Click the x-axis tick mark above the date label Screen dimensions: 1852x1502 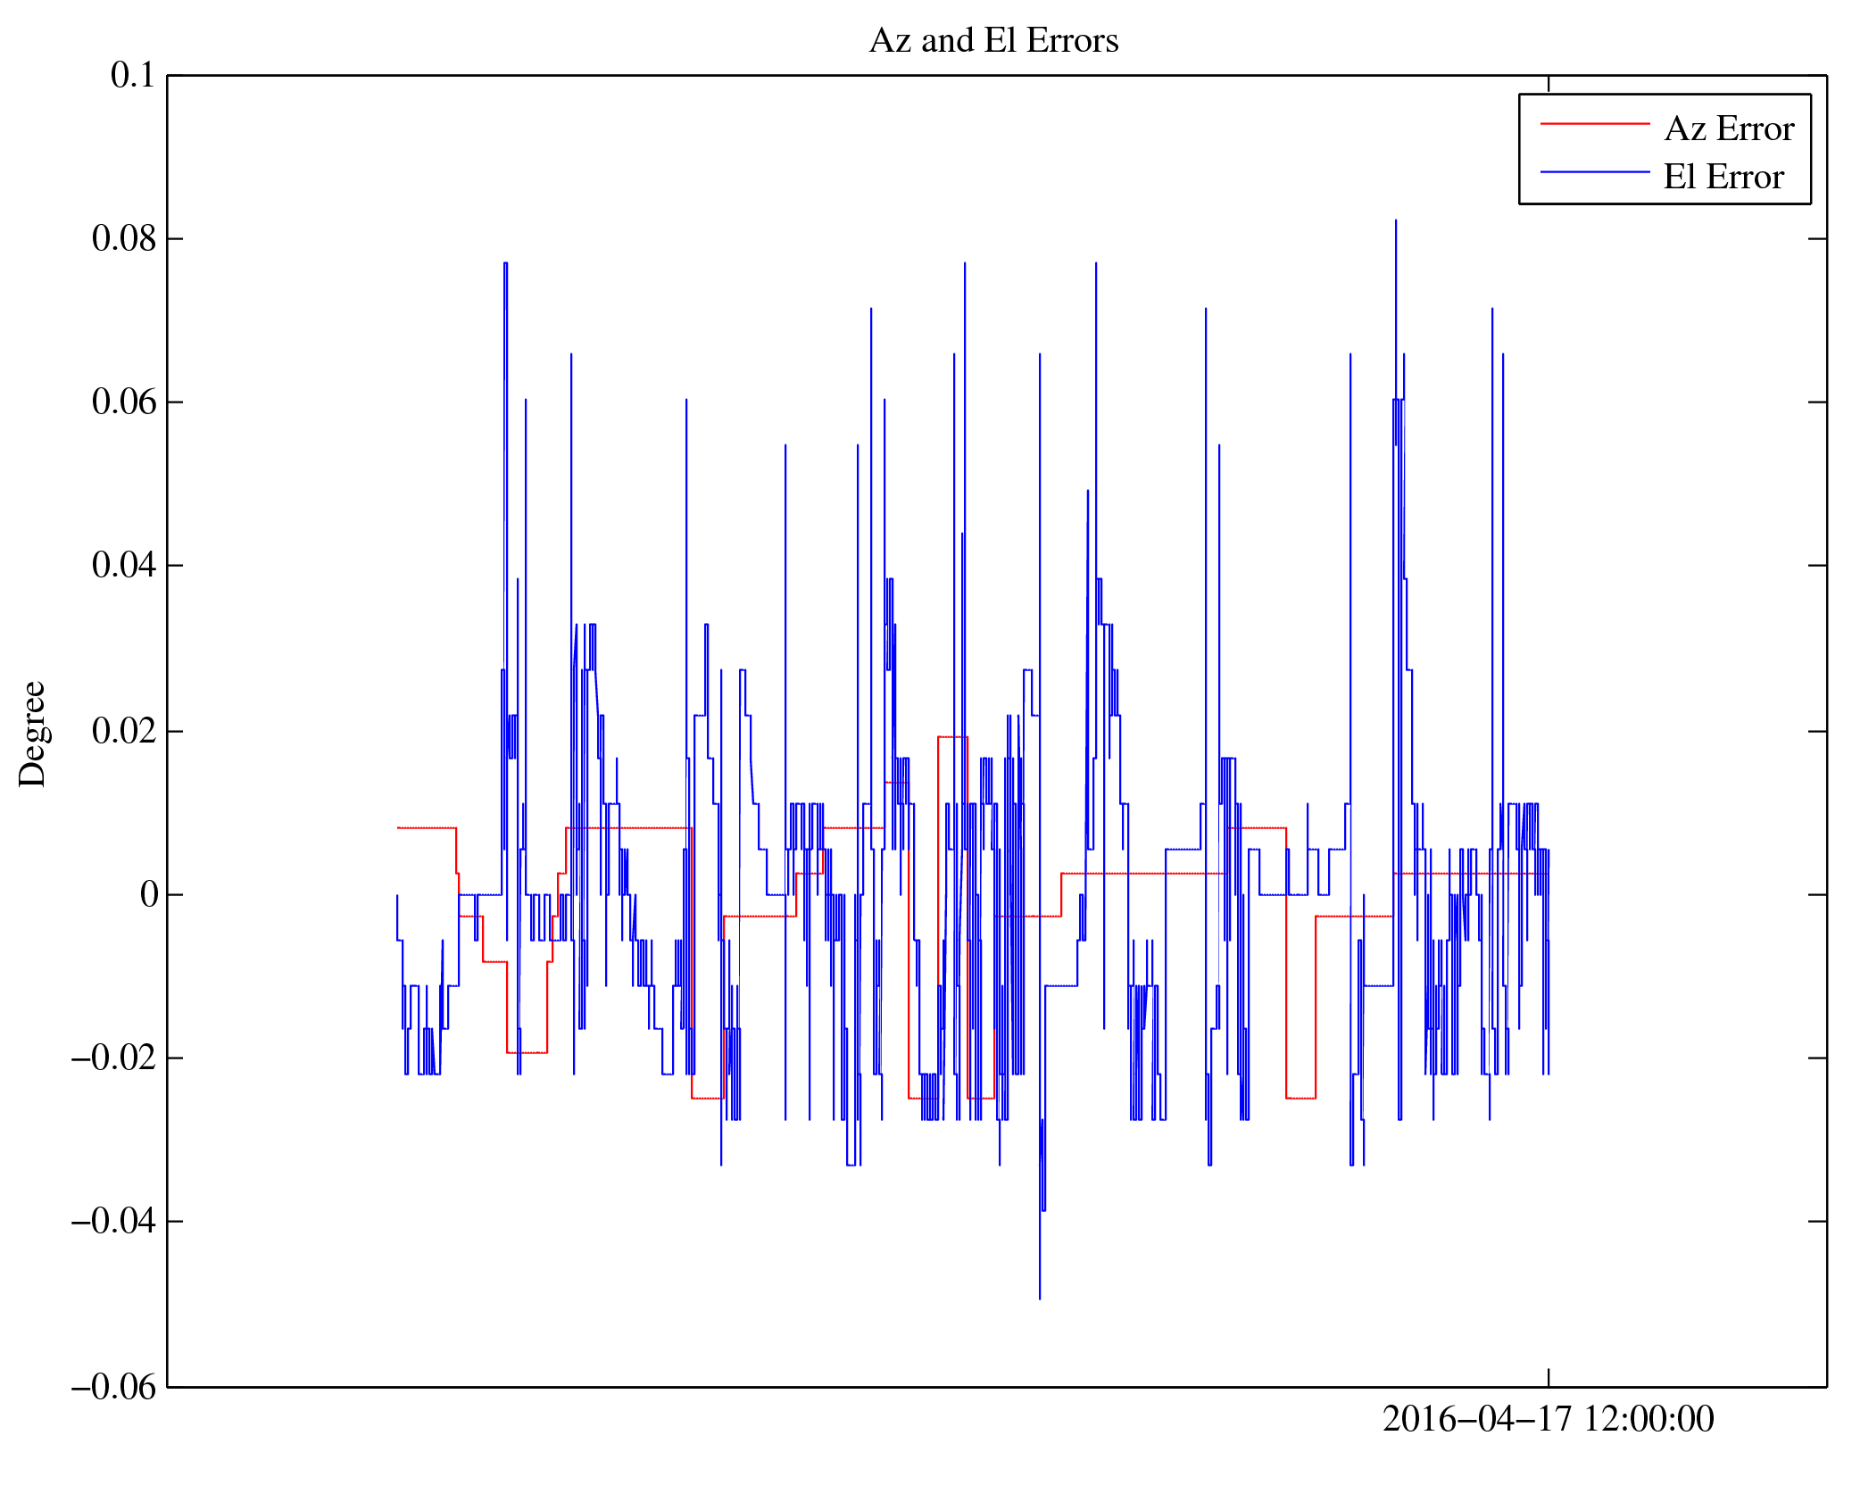pos(1549,1377)
